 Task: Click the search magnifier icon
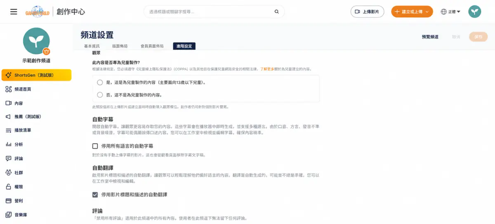click(277, 12)
